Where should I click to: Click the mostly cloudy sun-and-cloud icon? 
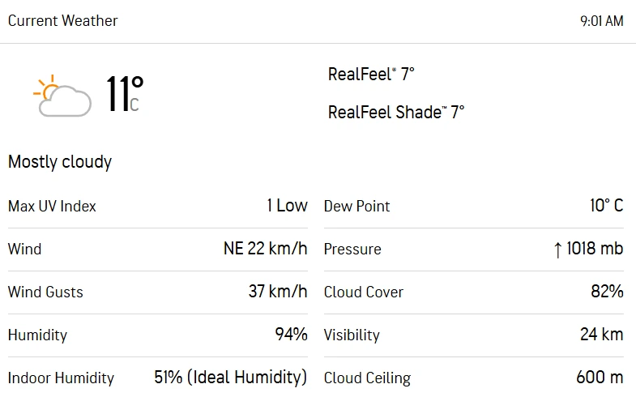(62, 96)
